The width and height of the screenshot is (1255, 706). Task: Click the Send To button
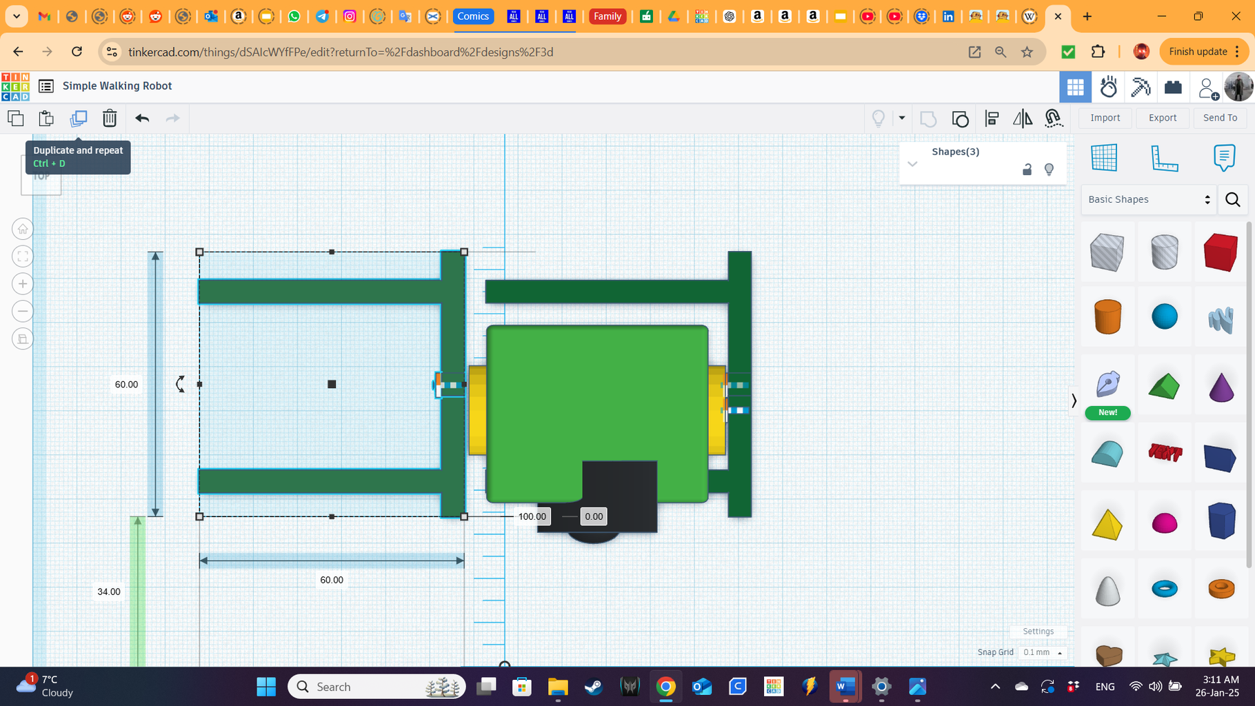click(x=1220, y=118)
